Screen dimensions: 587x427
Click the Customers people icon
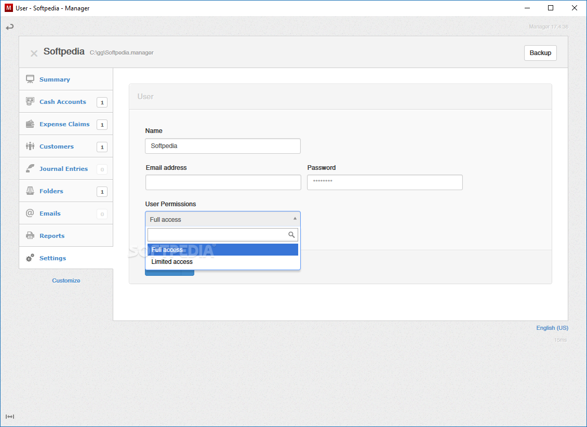point(30,146)
